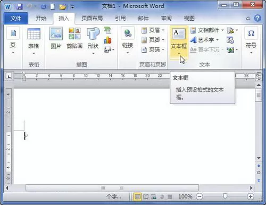Switch to the 页面布局 tab
Viewport: 266px width, 205px height.
coord(92,18)
